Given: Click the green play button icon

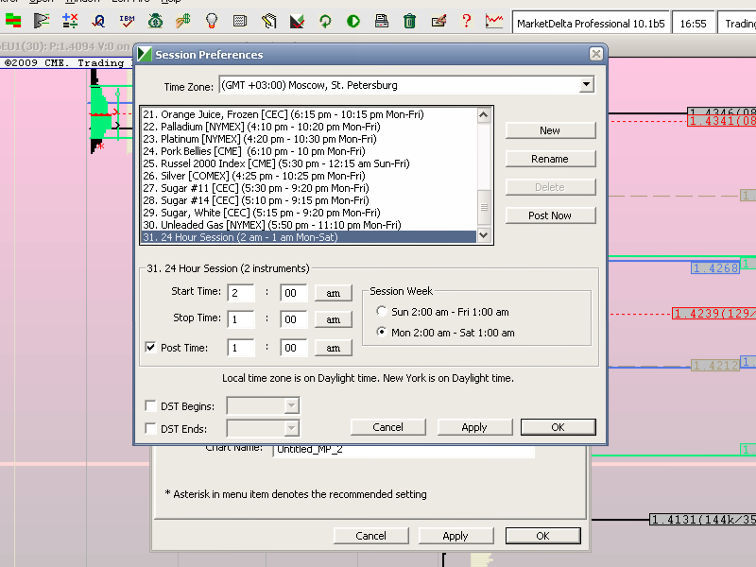Looking at the screenshot, I should pos(352,20).
